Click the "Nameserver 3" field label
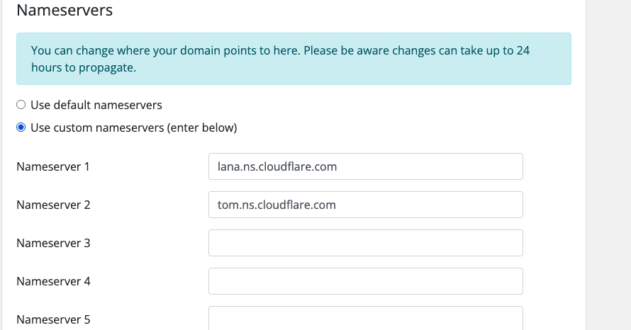The height and width of the screenshot is (330, 631). [x=53, y=243]
